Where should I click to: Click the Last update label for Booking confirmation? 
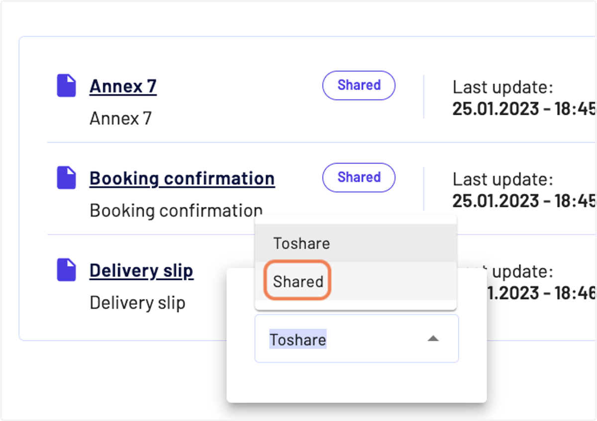pos(502,179)
